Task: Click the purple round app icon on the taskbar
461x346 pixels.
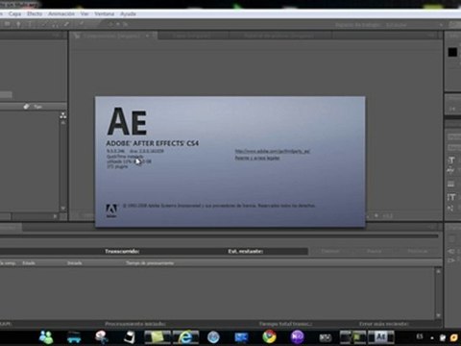Action: [297, 337]
